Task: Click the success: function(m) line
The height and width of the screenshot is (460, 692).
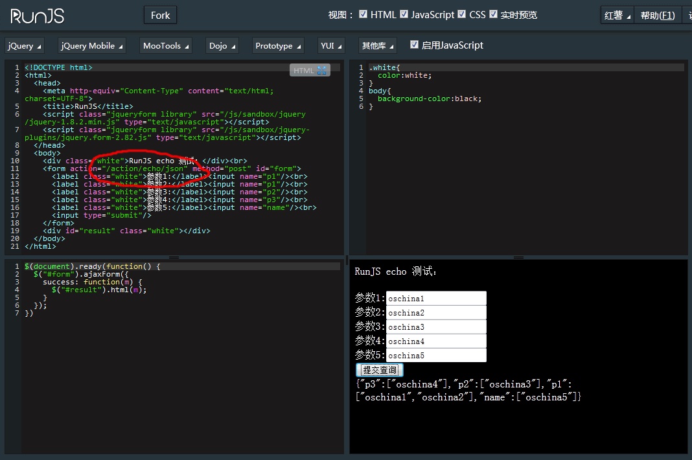Action: click(x=92, y=282)
